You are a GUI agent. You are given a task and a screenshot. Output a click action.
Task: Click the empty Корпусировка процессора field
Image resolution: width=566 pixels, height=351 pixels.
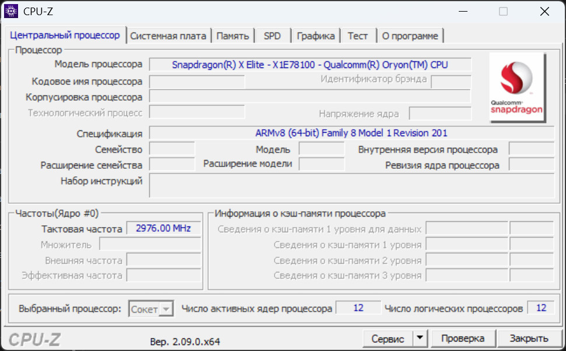click(310, 97)
